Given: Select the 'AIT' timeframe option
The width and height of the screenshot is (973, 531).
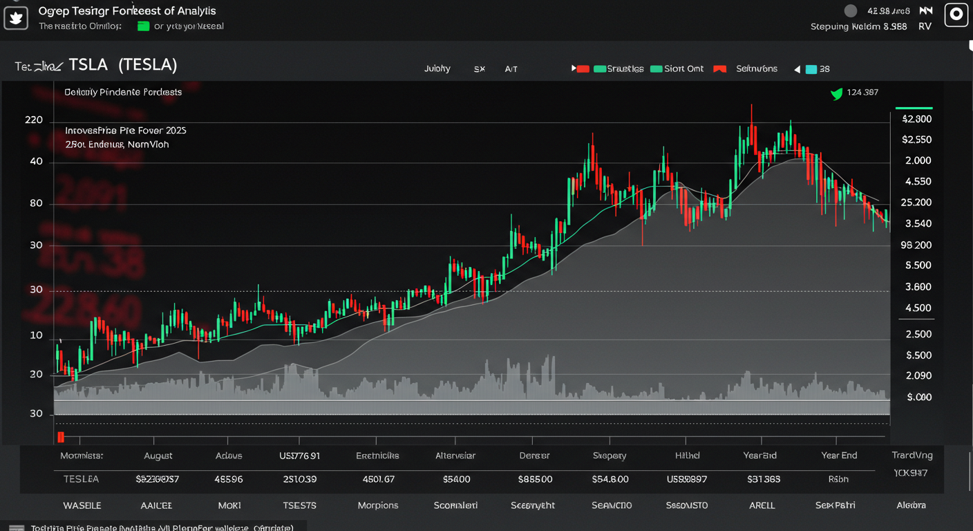Looking at the screenshot, I should 511,69.
